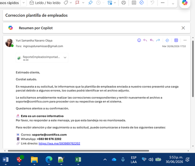Image resolution: width=195 pixels, height=166 pixels.
Task: Click the Copilot logo in the summary bar
Action: [x=11, y=28]
